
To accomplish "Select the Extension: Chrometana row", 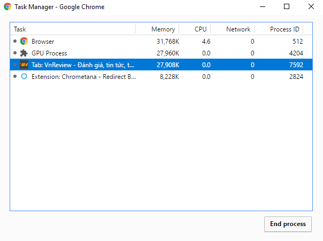I will point(80,76).
